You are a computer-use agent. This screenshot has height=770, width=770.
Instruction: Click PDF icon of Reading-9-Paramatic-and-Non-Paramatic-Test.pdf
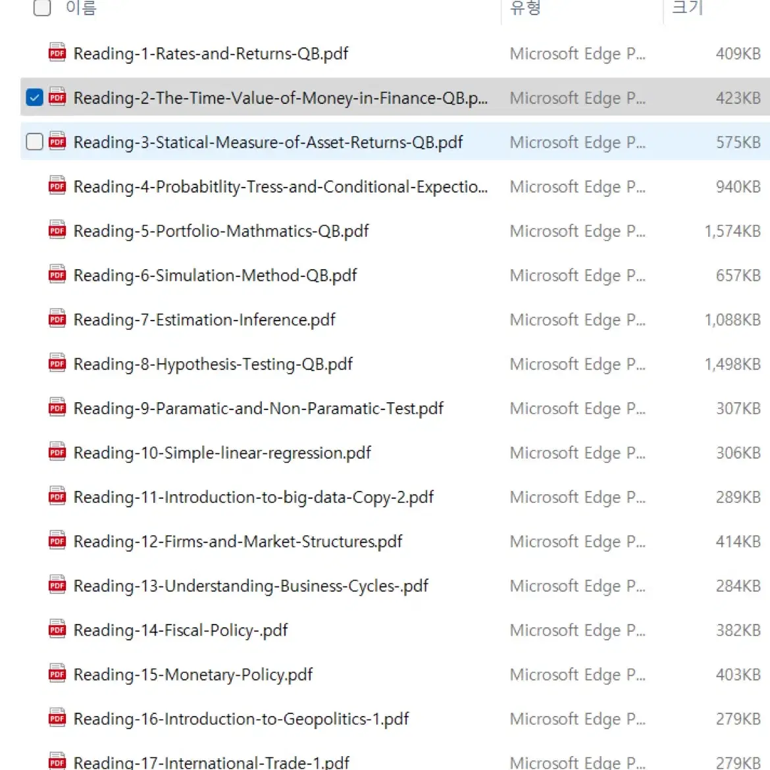tap(57, 407)
